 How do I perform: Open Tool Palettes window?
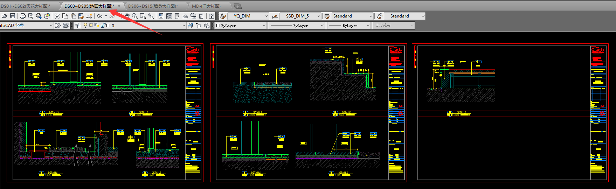coord(177,16)
